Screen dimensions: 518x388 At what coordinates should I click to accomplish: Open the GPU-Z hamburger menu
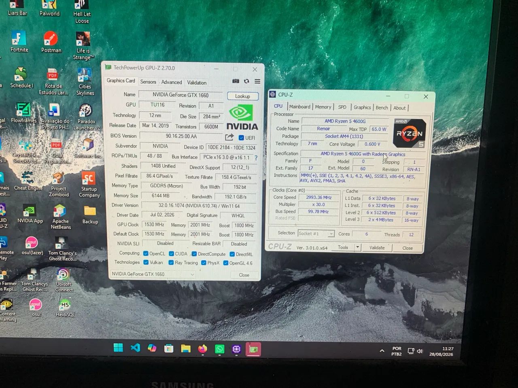pyautogui.click(x=257, y=81)
